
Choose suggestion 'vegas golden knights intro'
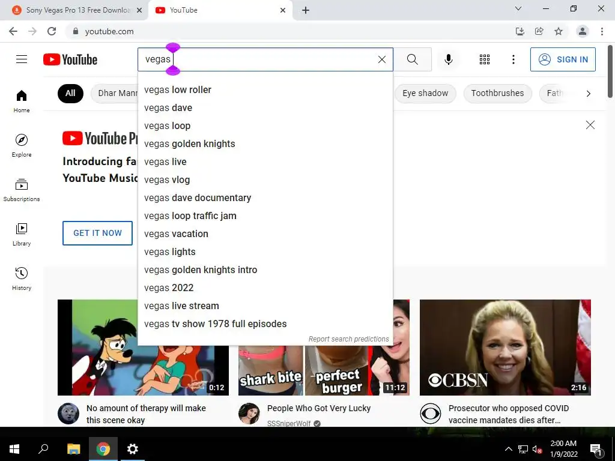coord(265,270)
